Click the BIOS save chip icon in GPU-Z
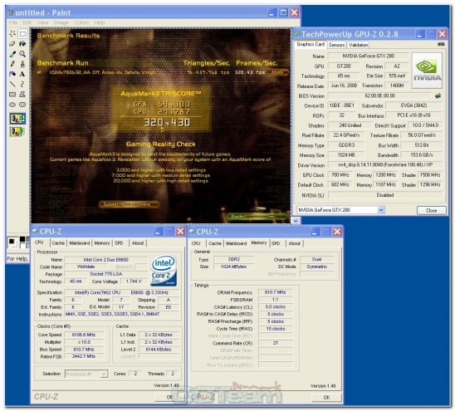Screen dimensions: 455x411 [438, 95]
